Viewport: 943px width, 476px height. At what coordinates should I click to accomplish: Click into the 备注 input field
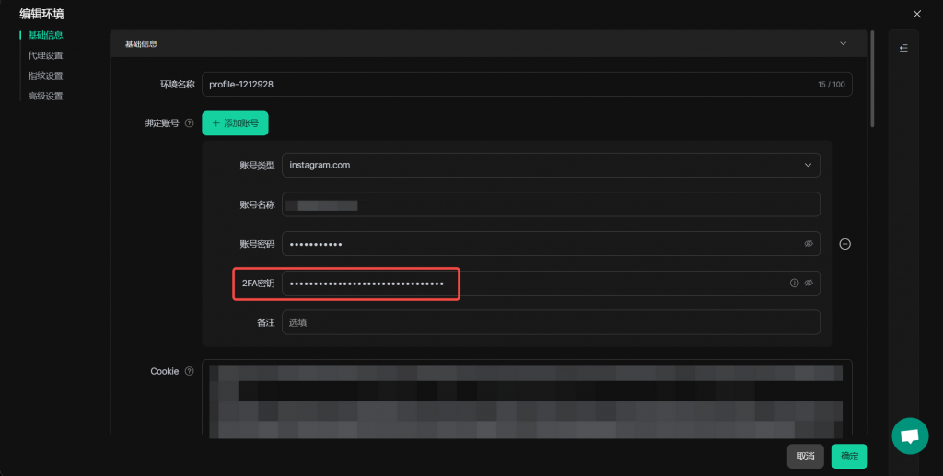(551, 322)
